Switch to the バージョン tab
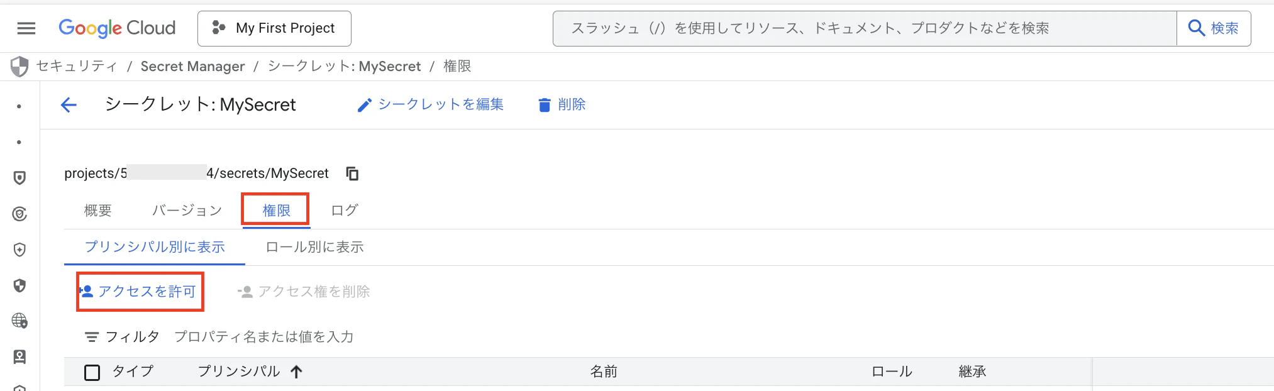 (x=186, y=210)
